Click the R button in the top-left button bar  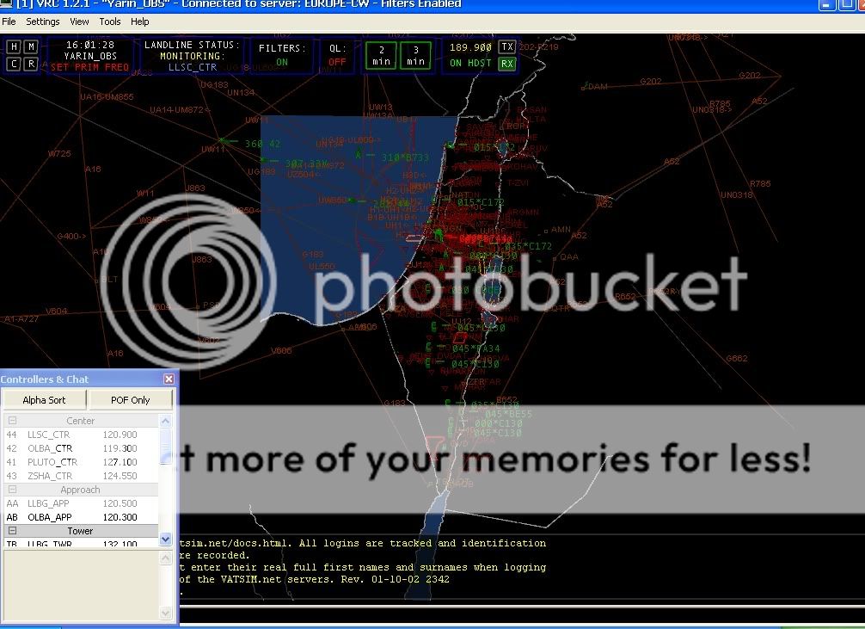coord(31,64)
